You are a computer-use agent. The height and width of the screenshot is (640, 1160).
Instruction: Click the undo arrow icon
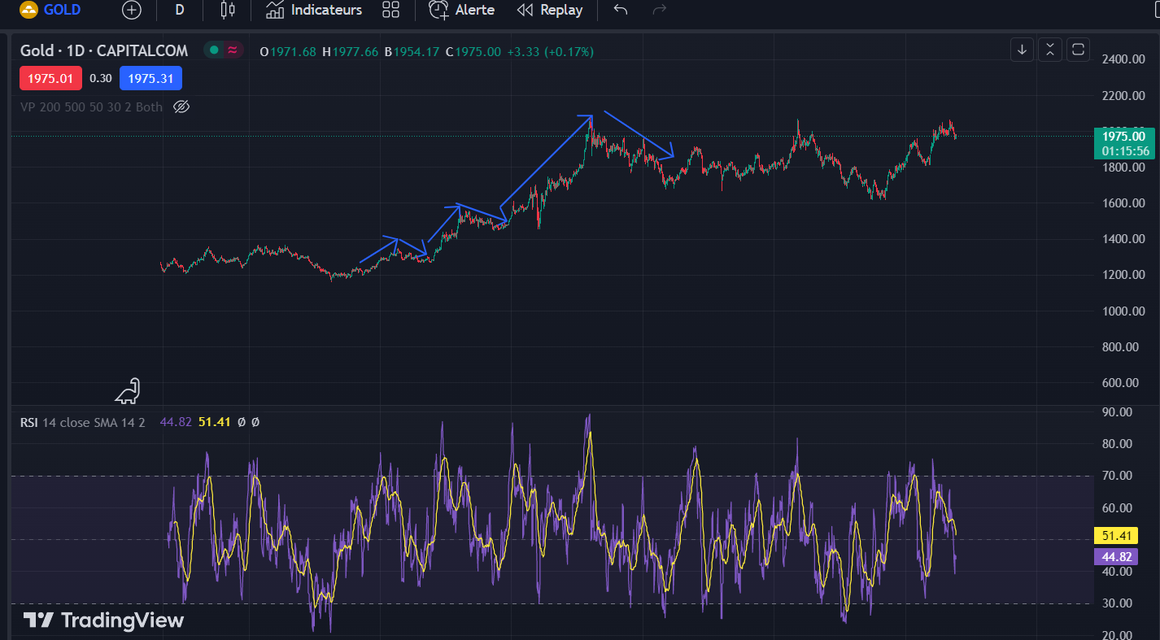(619, 10)
